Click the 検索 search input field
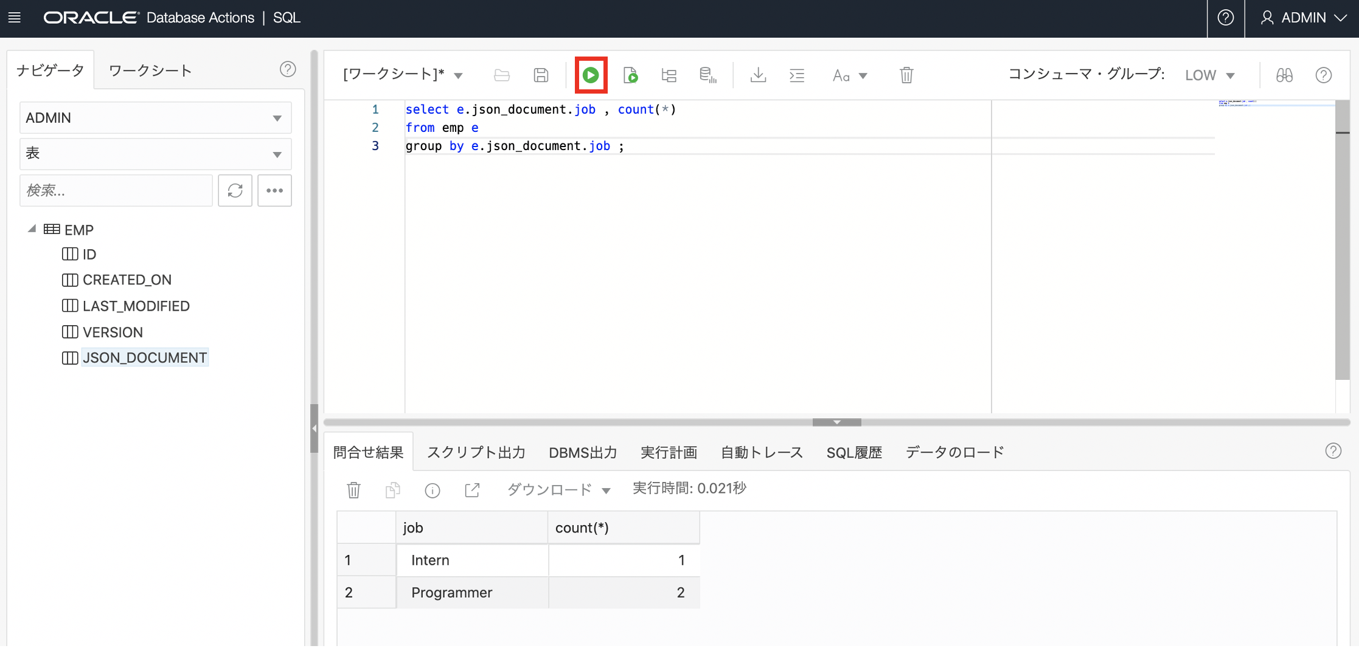Image resolution: width=1359 pixels, height=671 pixels. (116, 191)
